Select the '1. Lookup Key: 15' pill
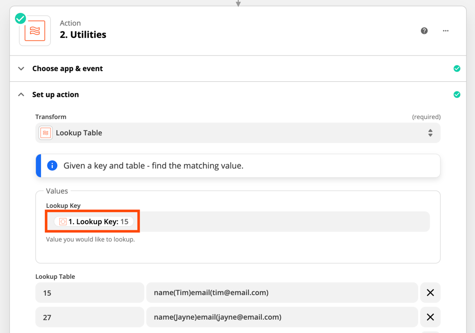 point(94,222)
